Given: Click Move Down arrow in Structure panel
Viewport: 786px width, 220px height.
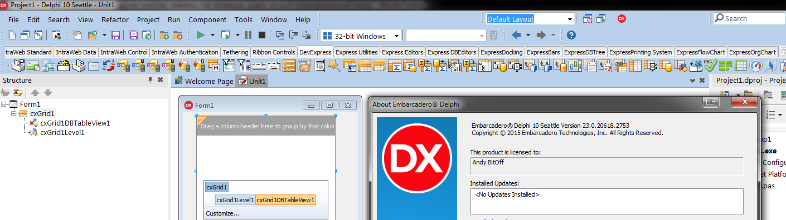Looking at the screenshot, I should click(x=47, y=93).
